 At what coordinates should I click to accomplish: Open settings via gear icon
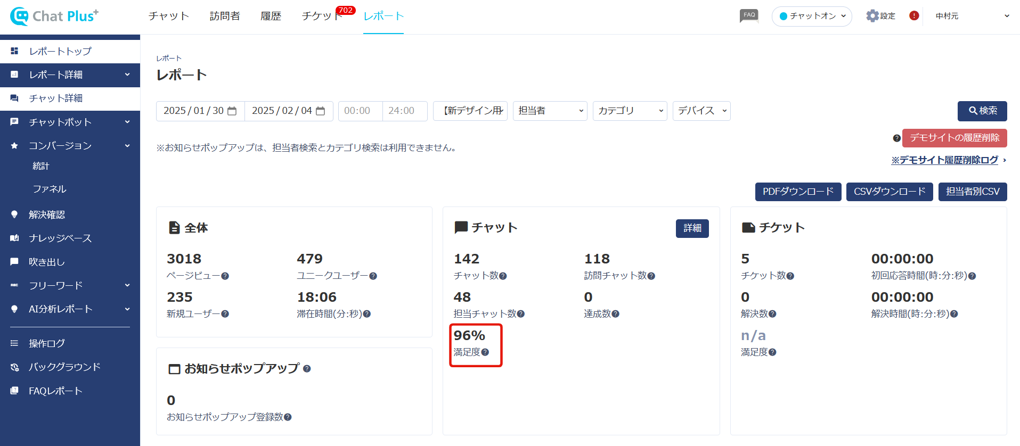(x=872, y=16)
